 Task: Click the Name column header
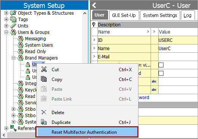point(124,32)
